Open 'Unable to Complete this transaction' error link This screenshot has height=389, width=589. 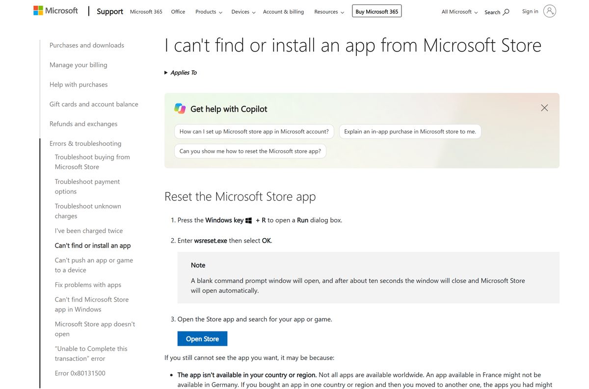point(91,354)
